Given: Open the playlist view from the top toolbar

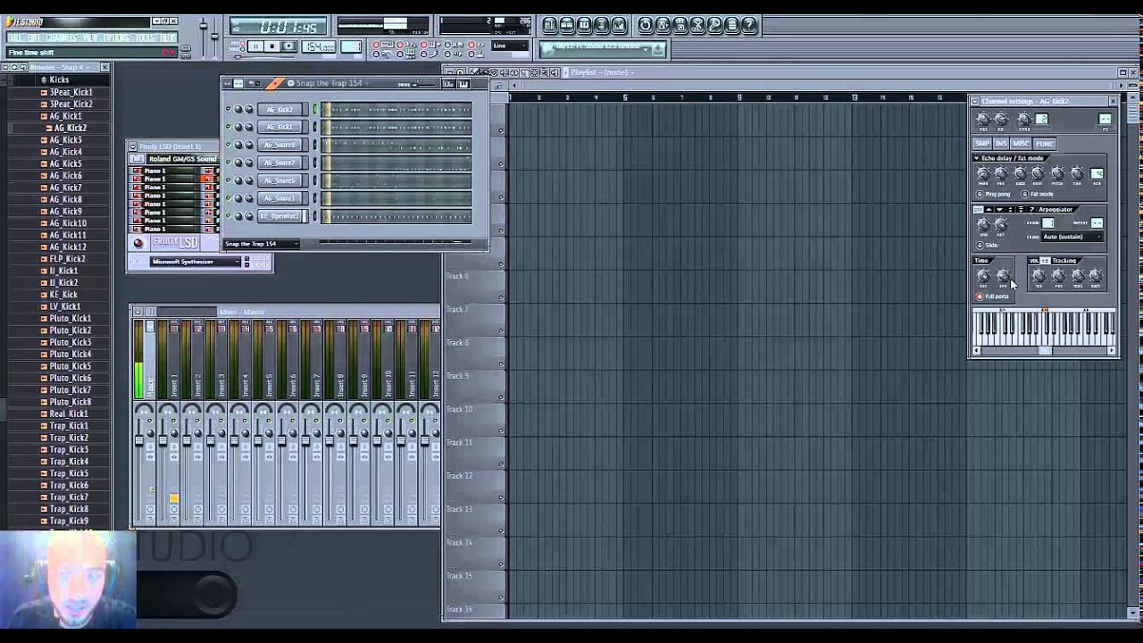Looking at the screenshot, I should pyautogui.click(x=549, y=25).
